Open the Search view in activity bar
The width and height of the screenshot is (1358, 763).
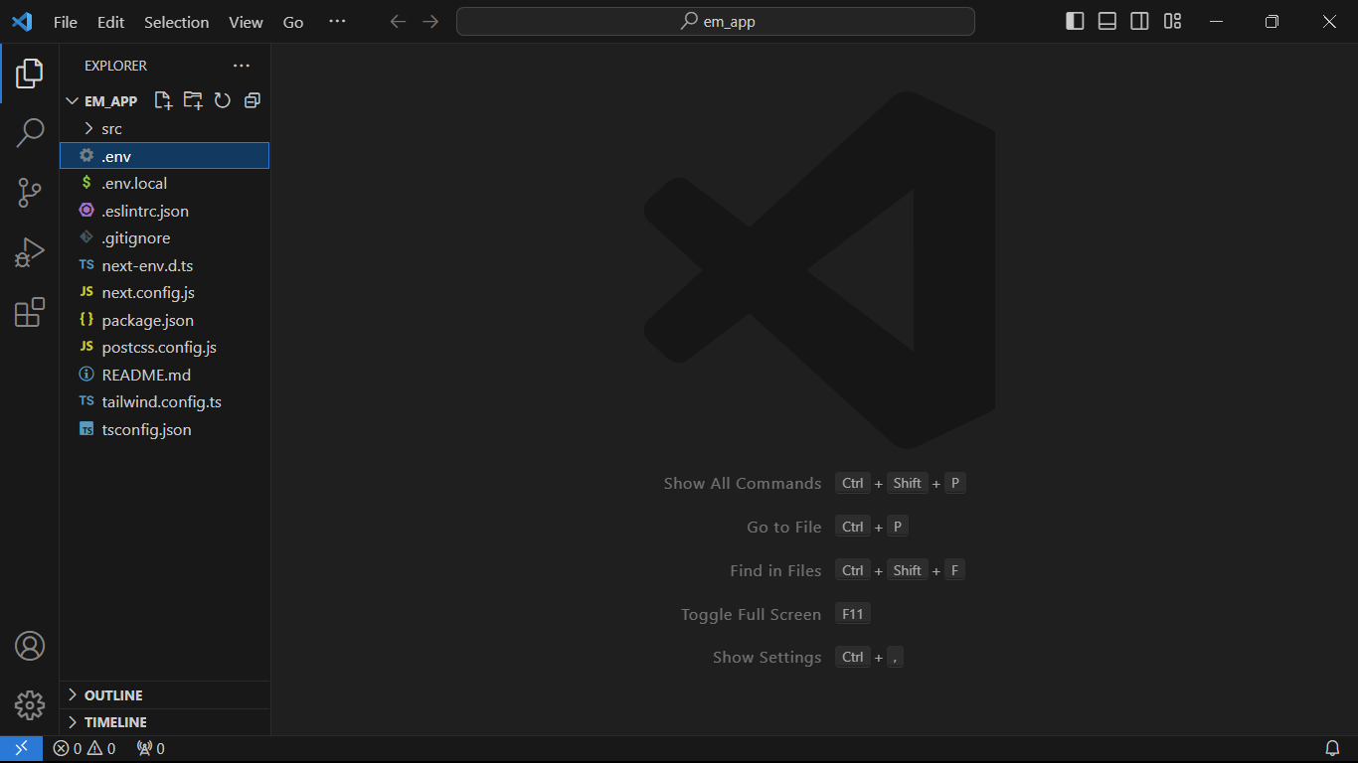(30, 132)
